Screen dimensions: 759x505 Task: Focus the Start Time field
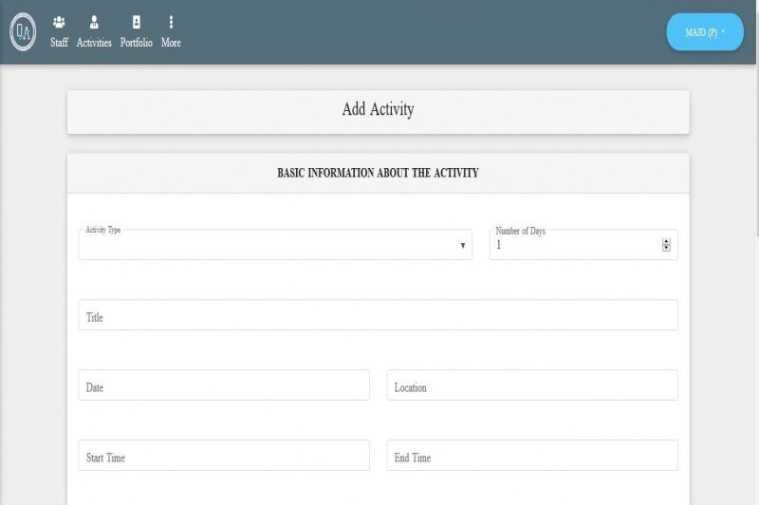[x=224, y=457]
